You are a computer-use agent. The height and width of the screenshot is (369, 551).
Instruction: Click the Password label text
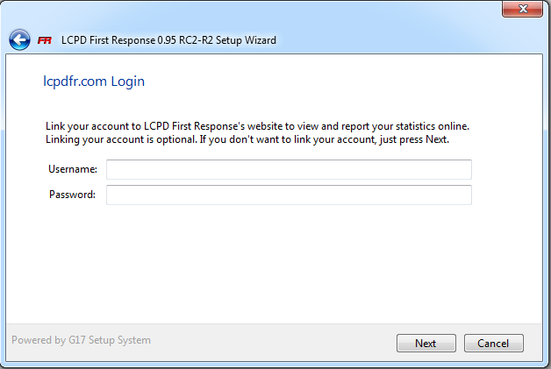point(72,195)
